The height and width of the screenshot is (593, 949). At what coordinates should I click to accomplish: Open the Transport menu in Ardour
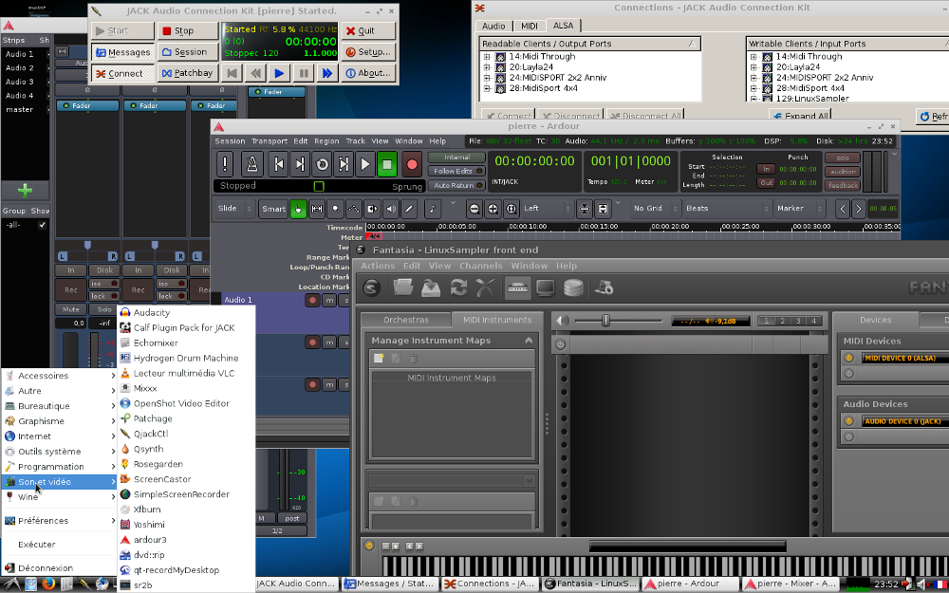click(270, 141)
